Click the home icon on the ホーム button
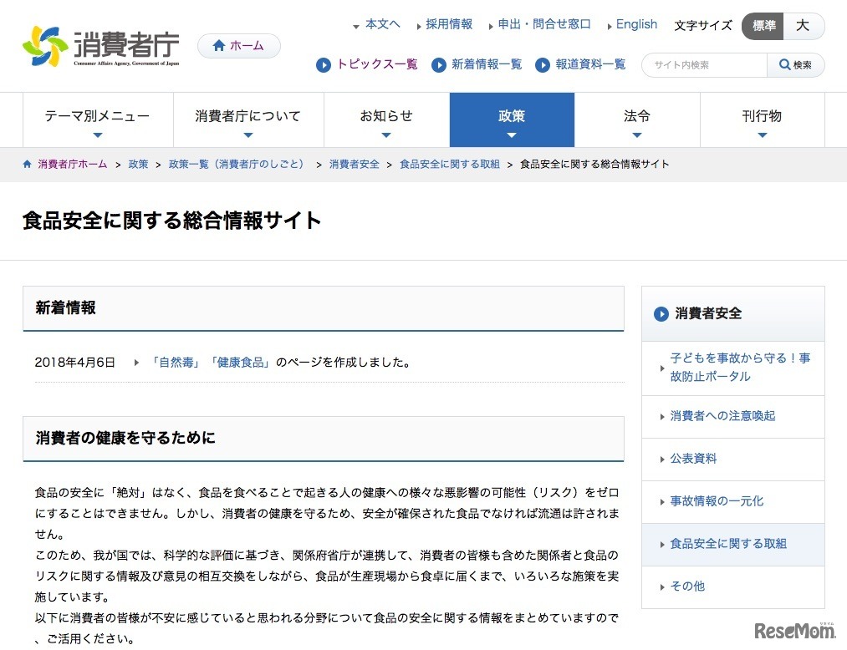Image resolution: width=847 pixels, height=650 pixels. 219,45
